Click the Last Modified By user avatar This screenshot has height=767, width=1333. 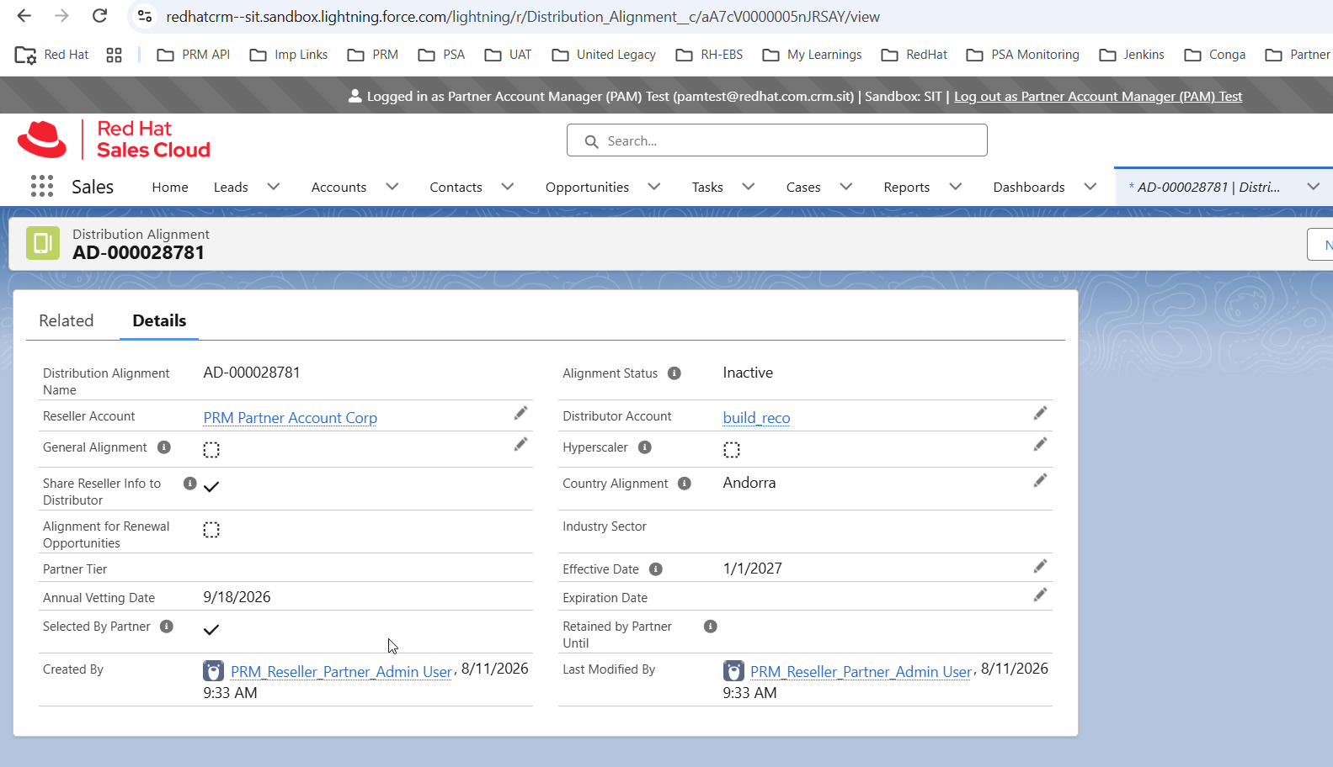click(x=734, y=671)
